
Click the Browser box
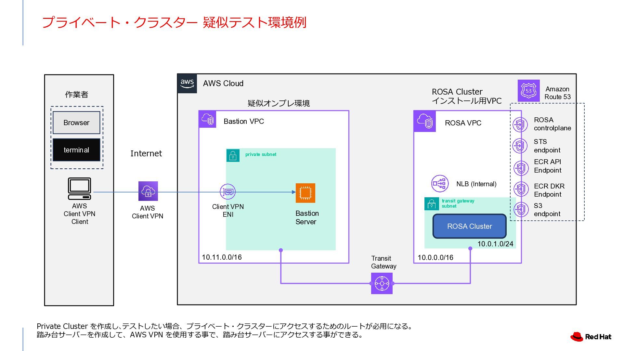[x=76, y=123]
